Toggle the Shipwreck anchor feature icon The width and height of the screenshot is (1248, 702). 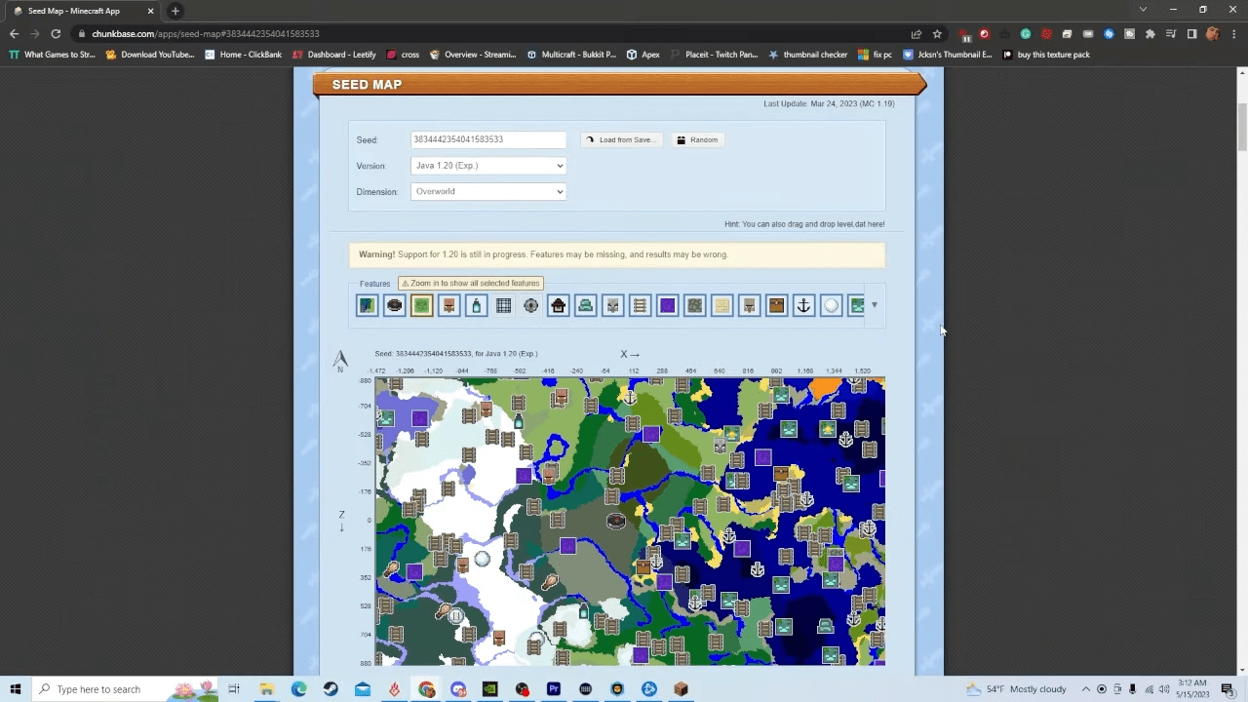(803, 306)
